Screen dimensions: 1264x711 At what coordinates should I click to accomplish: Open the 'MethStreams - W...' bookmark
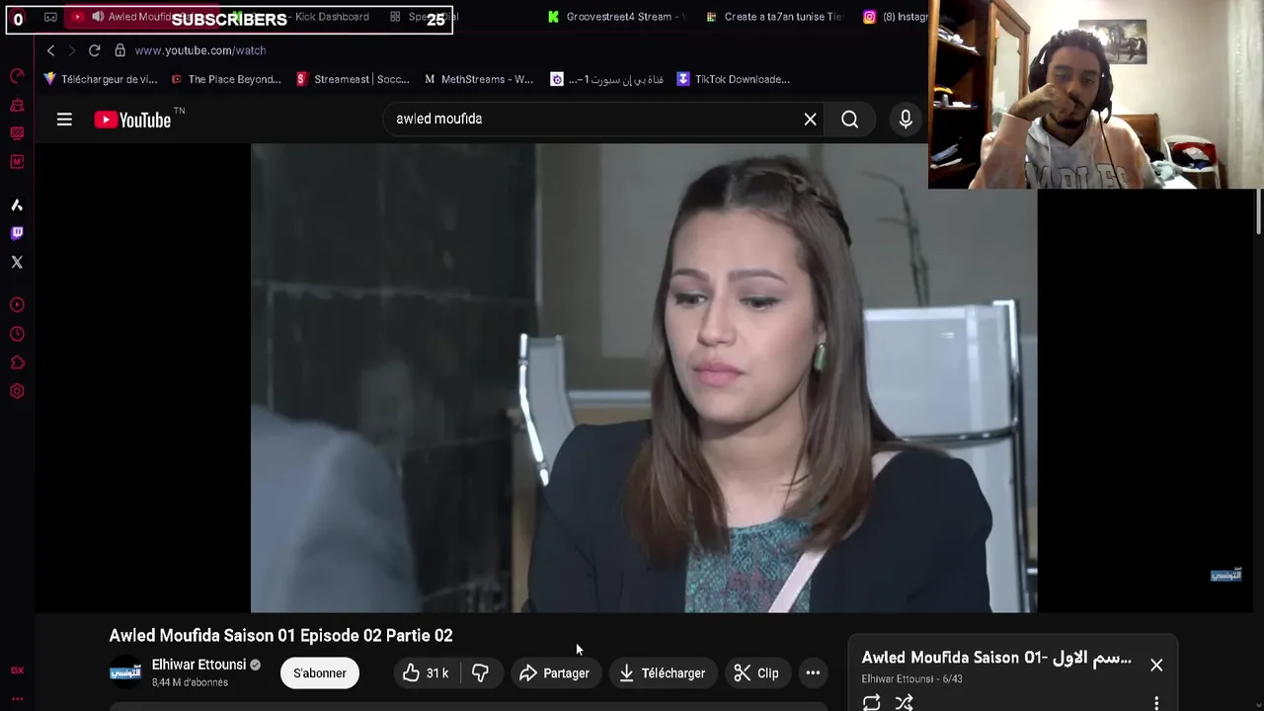[478, 79]
